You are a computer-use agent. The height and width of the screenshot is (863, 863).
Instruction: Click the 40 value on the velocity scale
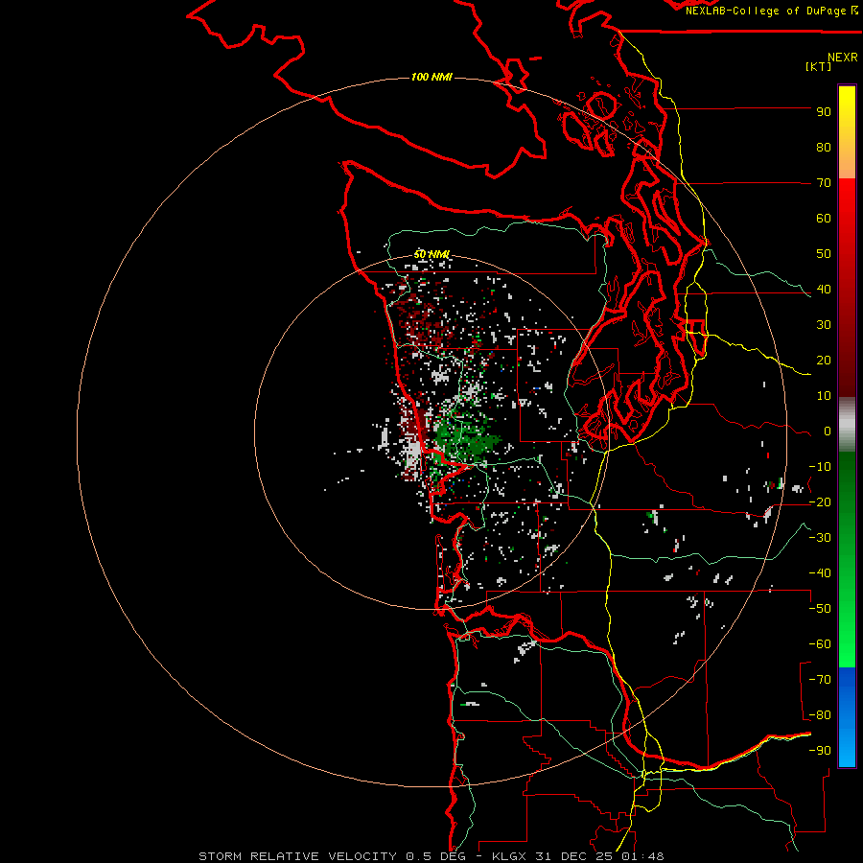[x=824, y=289]
